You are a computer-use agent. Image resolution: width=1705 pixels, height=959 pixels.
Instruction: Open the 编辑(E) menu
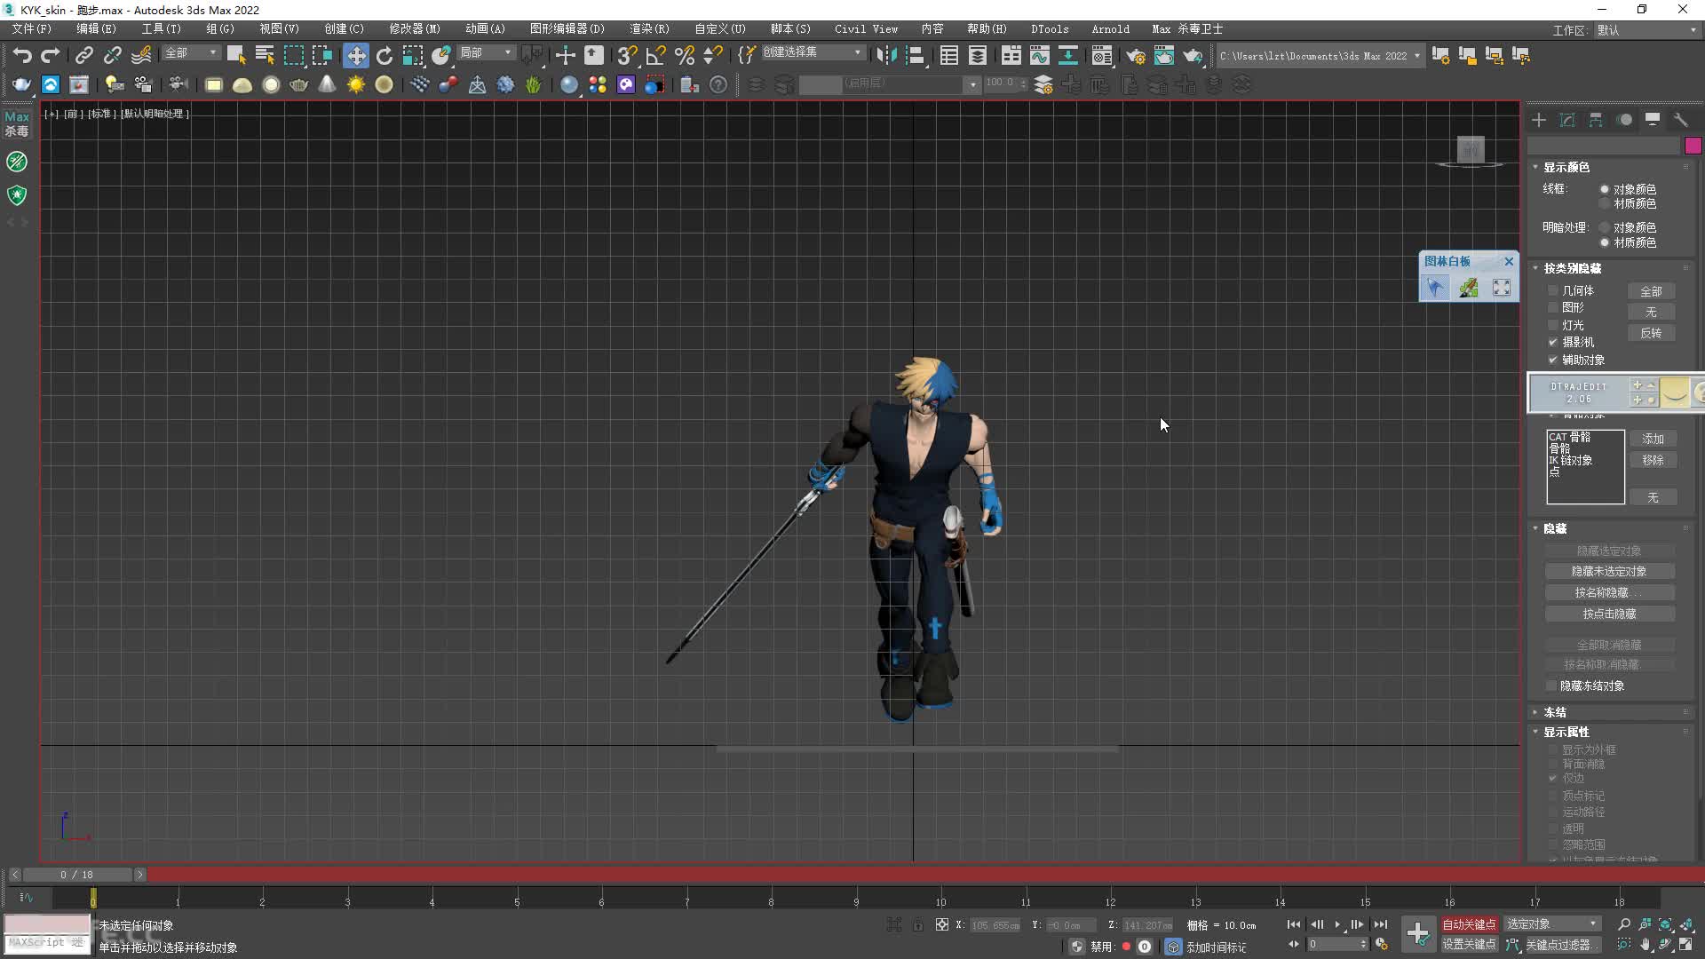[x=96, y=29]
